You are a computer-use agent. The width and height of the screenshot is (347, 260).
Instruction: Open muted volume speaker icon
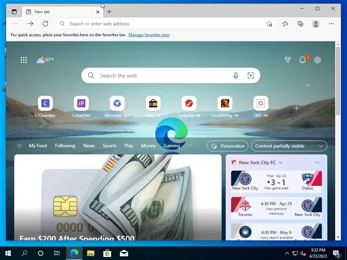click(303, 253)
